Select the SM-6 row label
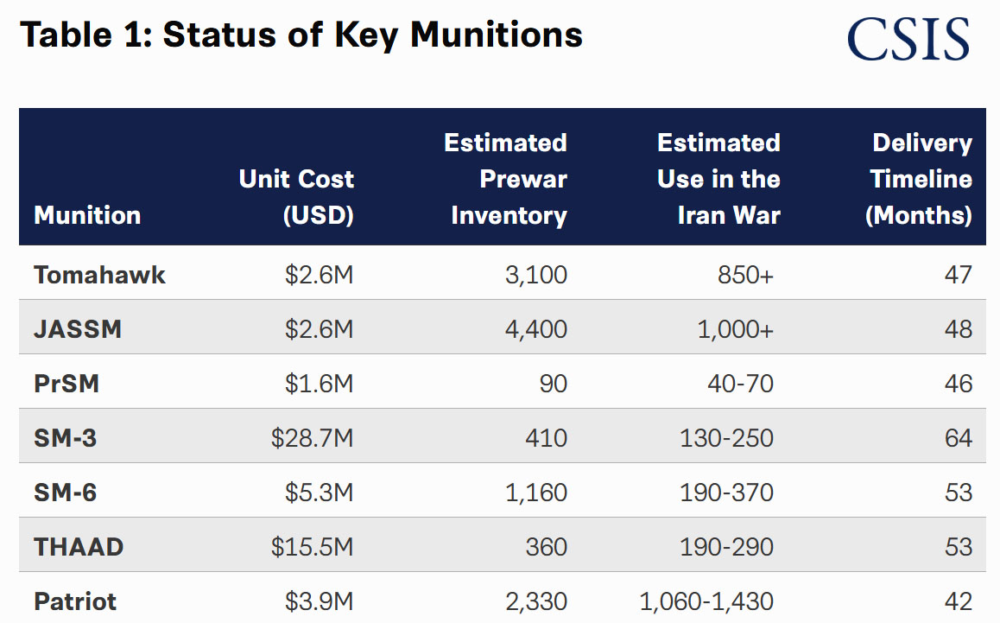The width and height of the screenshot is (1000, 623). click(66, 493)
